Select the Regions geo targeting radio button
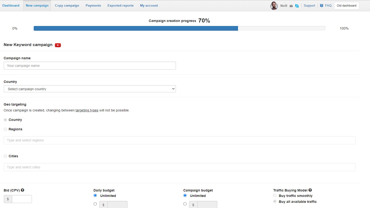This screenshot has width=370, height=208. pos(5,129)
